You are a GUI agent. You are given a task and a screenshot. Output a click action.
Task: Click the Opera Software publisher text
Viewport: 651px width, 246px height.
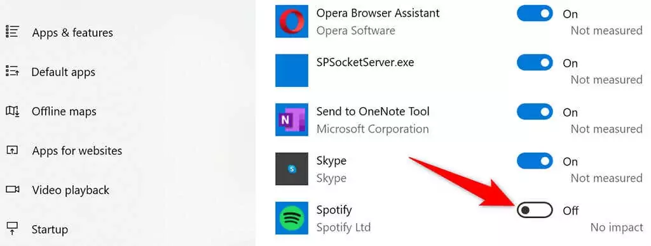[356, 30]
